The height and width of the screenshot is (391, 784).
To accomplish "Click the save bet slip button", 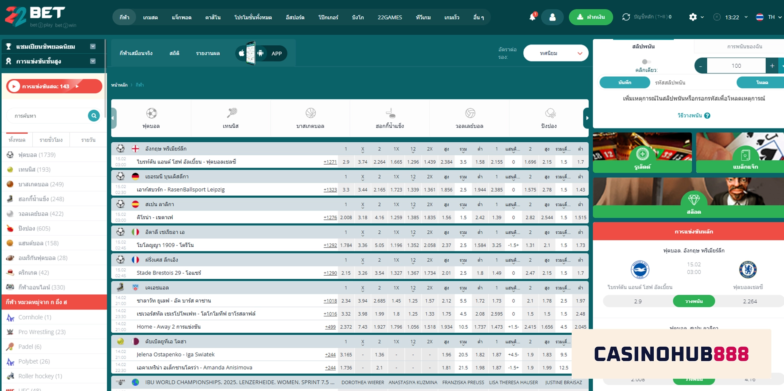I will pyautogui.click(x=625, y=82).
